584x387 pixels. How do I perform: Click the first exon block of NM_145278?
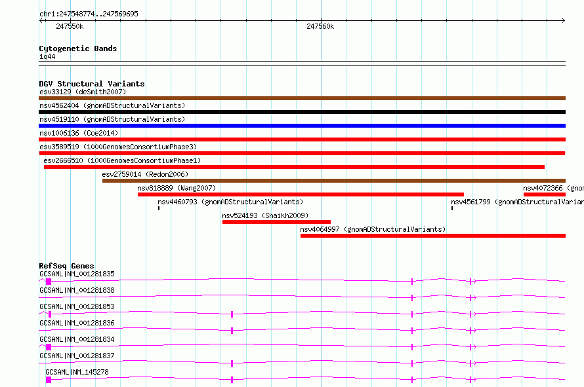(x=49, y=380)
